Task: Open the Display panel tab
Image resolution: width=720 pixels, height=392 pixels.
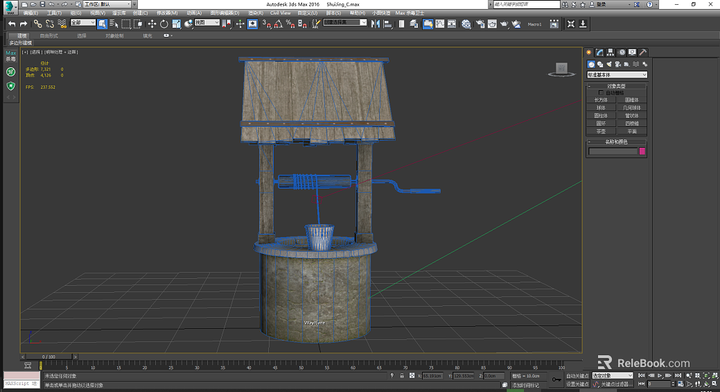Action: [632, 53]
